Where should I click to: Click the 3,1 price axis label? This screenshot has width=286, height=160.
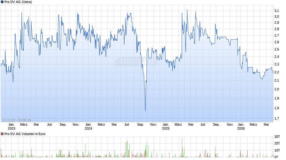click(x=277, y=11)
